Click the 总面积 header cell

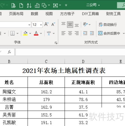46,82
